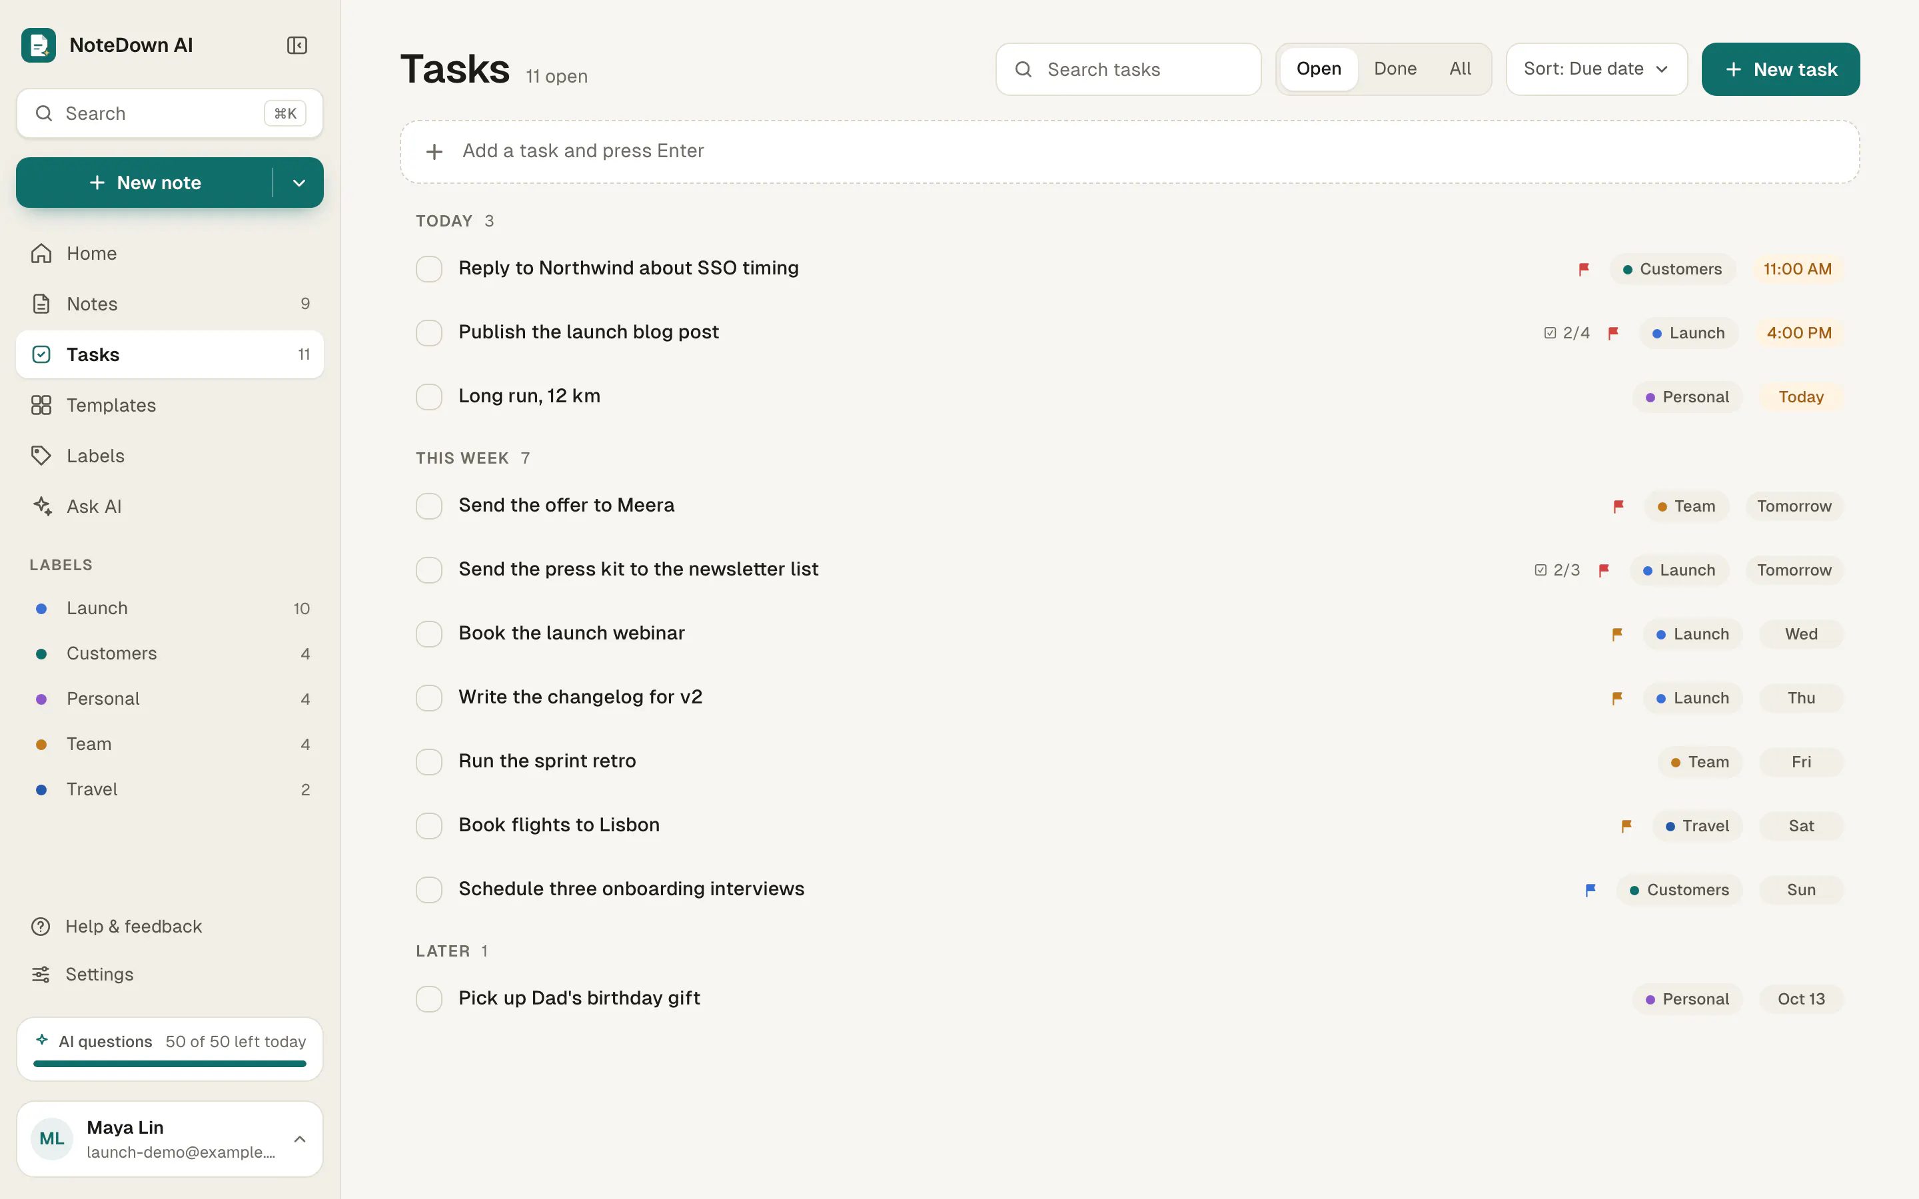This screenshot has height=1199, width=1919.
Task: Click the orange flag on changelog task
Action: click(1617, 698)
